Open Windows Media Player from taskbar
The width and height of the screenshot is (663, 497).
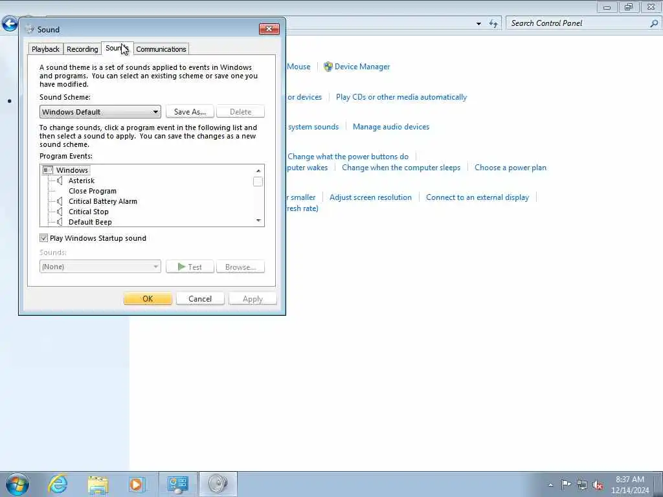pyautogui.click(x=137, y=484)
